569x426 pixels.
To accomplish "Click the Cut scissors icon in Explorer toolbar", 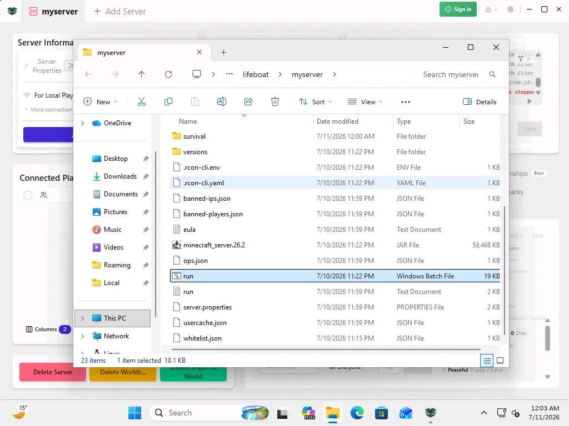I will coord(142,102).
